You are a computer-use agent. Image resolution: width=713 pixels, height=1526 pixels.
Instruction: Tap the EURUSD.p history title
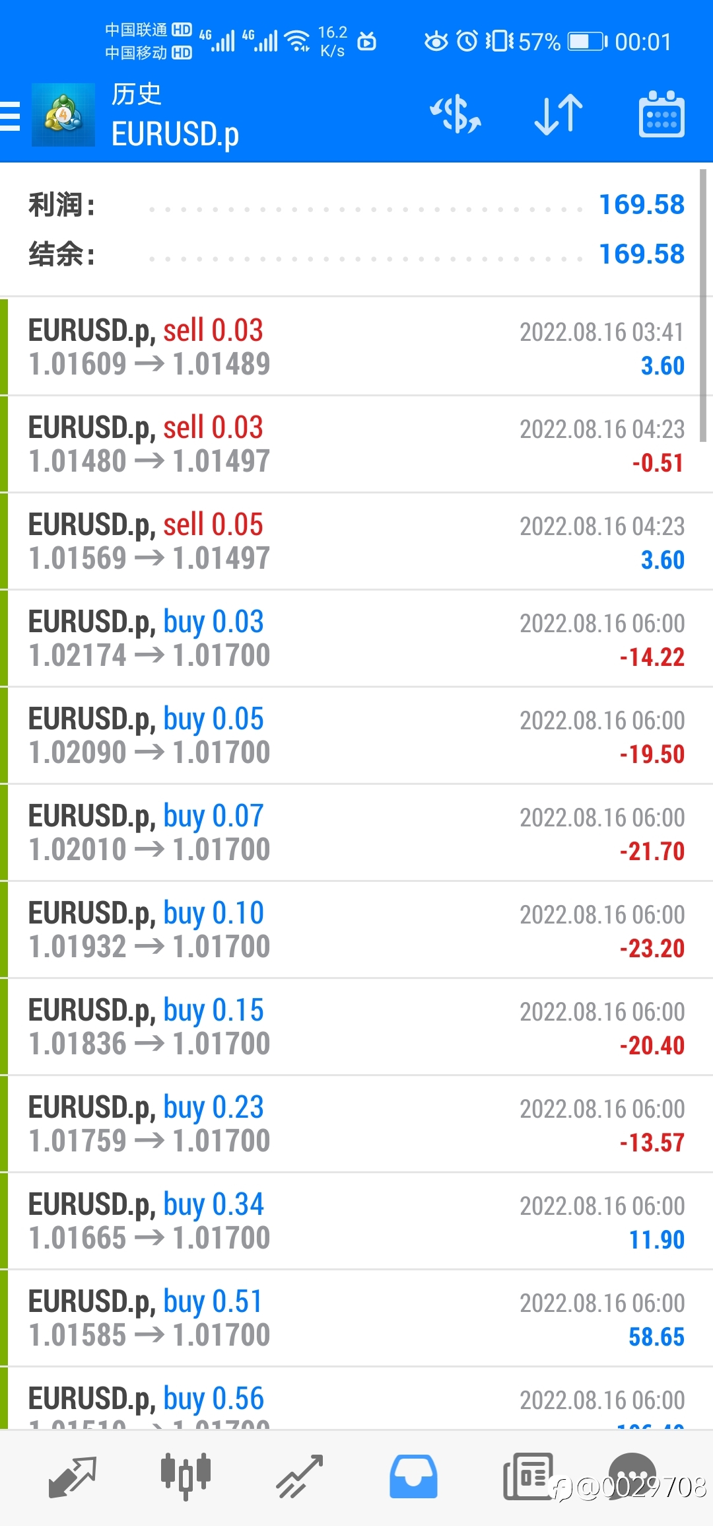click(175, 135)
